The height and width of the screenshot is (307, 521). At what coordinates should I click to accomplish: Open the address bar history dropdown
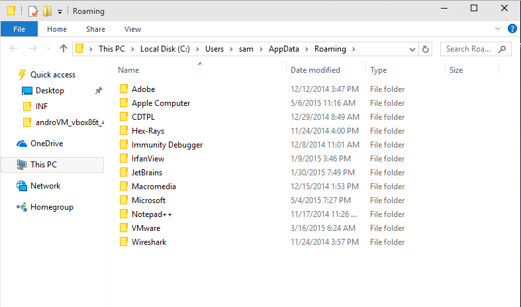[x=412, y=50]
